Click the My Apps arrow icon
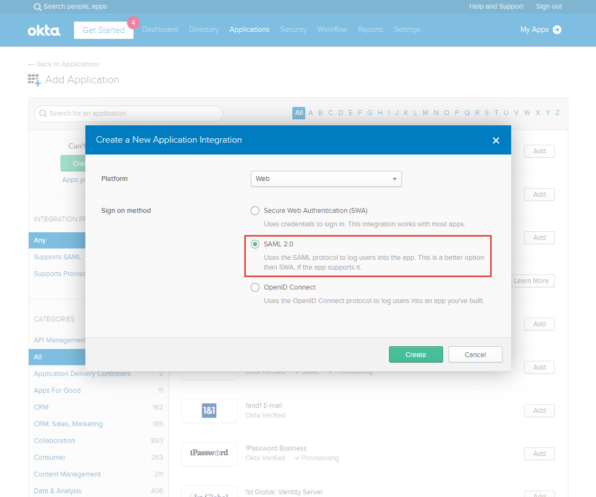The width and height of the screenshot is (596, 497). coord(557,30)
